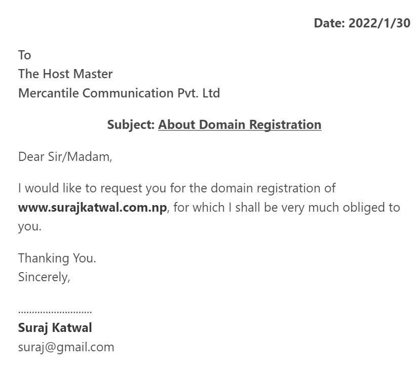Click the Dear Sir/Madam greeting
The height and width of the screenshot is (368, 418).
pyautogui.click(x=65, y=157)
